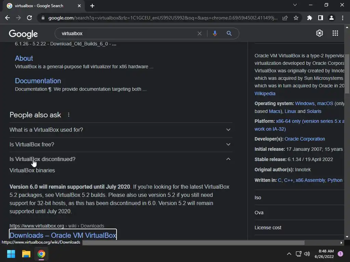Click the address bar URL

163,18
